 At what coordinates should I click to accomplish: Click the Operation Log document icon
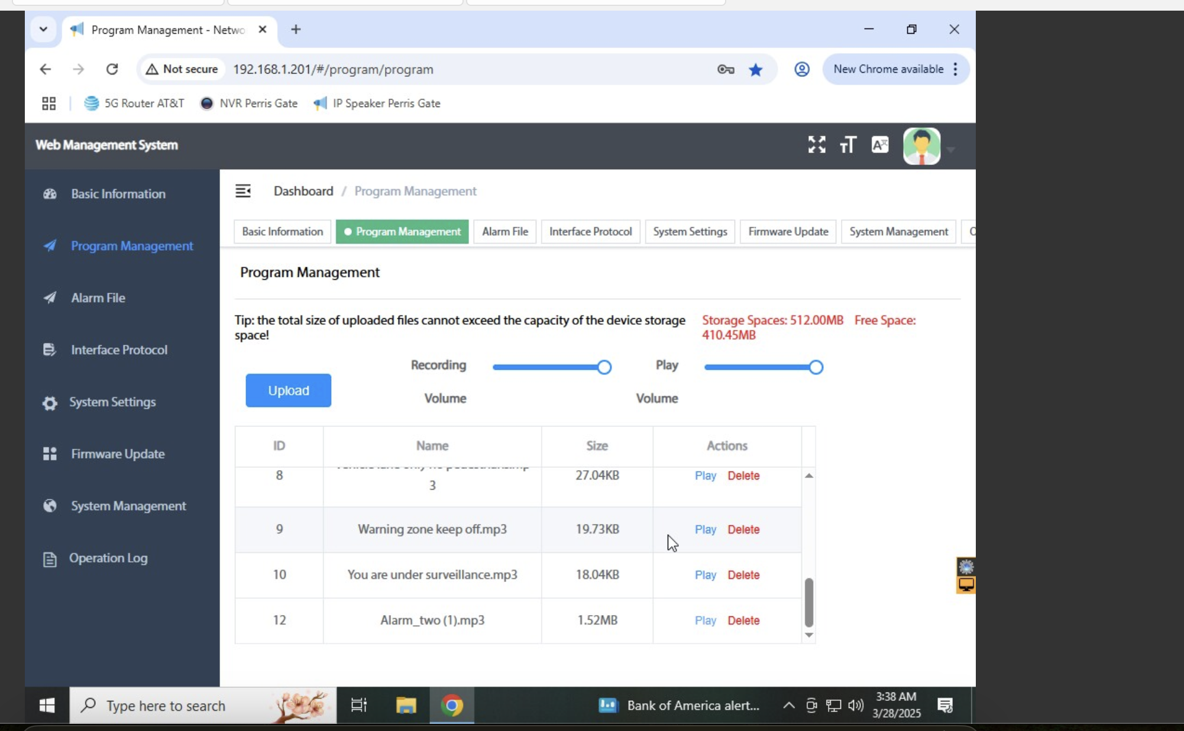click(x=50, y=559)
